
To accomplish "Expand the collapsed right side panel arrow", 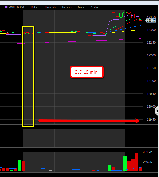I will 157,110.
